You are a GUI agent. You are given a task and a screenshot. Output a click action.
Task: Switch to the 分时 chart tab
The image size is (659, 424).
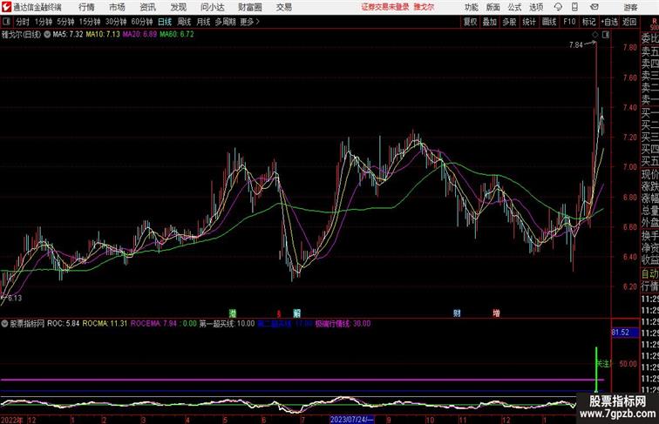click(x=23, y=22)
